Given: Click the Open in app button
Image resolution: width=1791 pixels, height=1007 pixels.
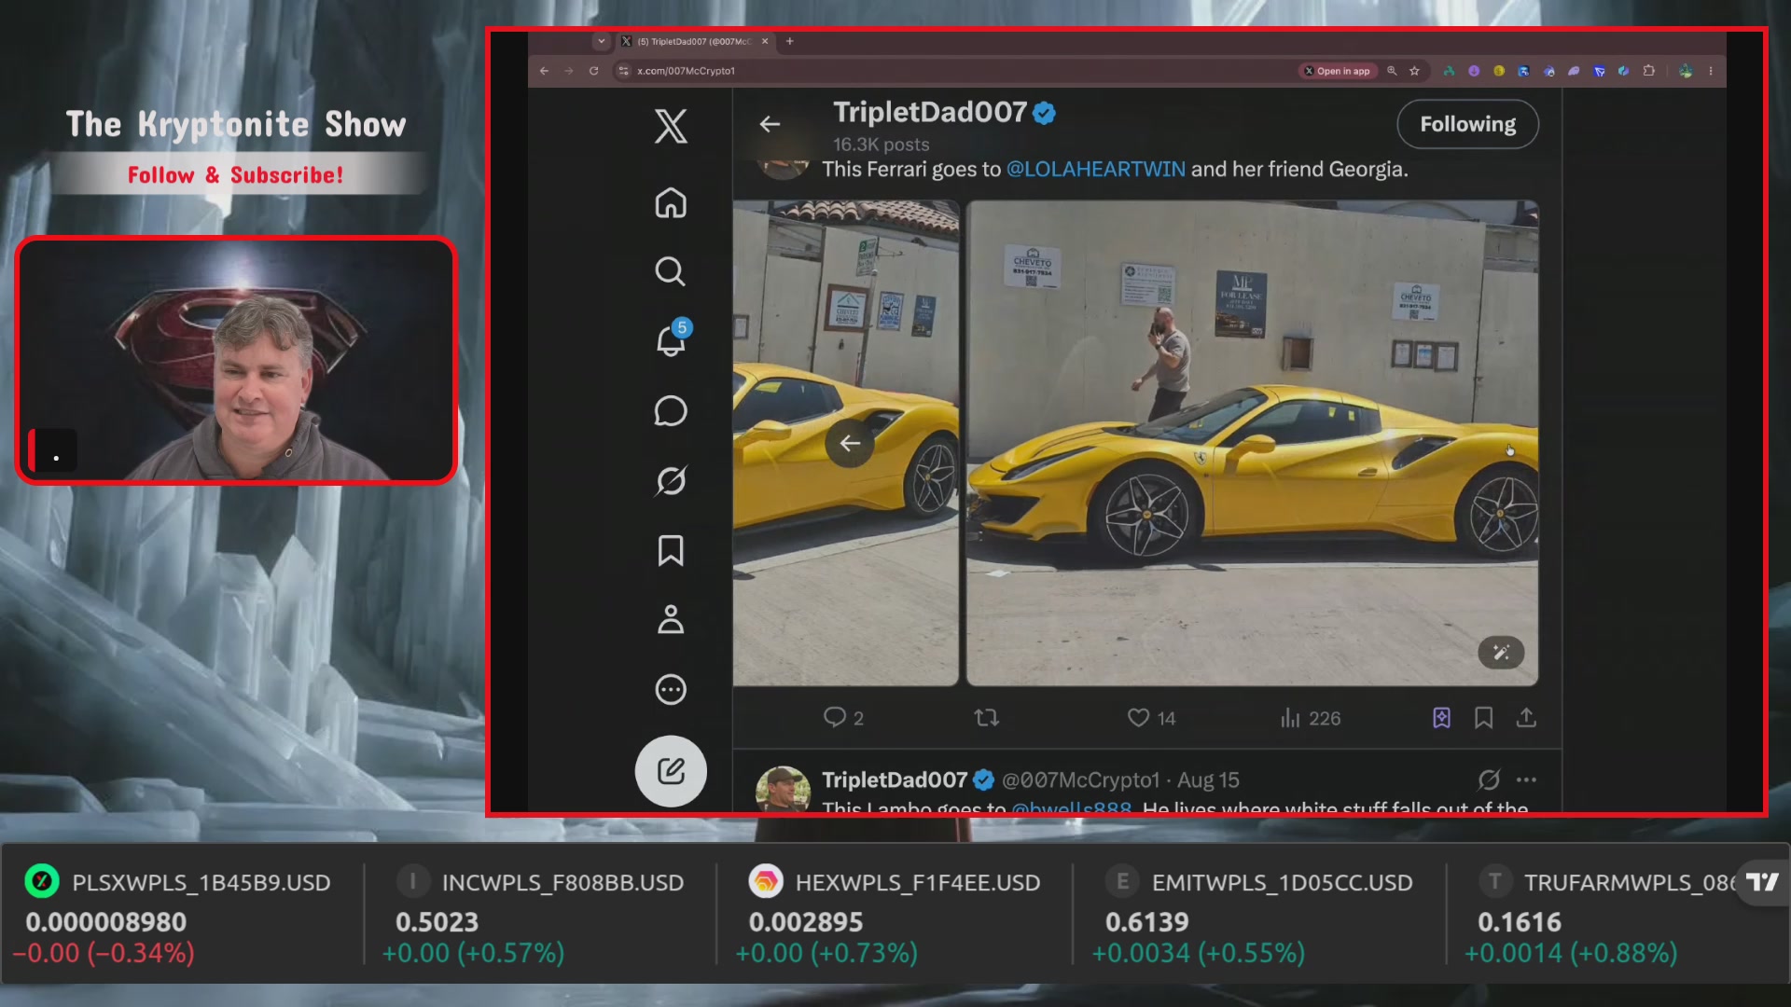Looking at the screenshot, I should tap(1337, 71).
